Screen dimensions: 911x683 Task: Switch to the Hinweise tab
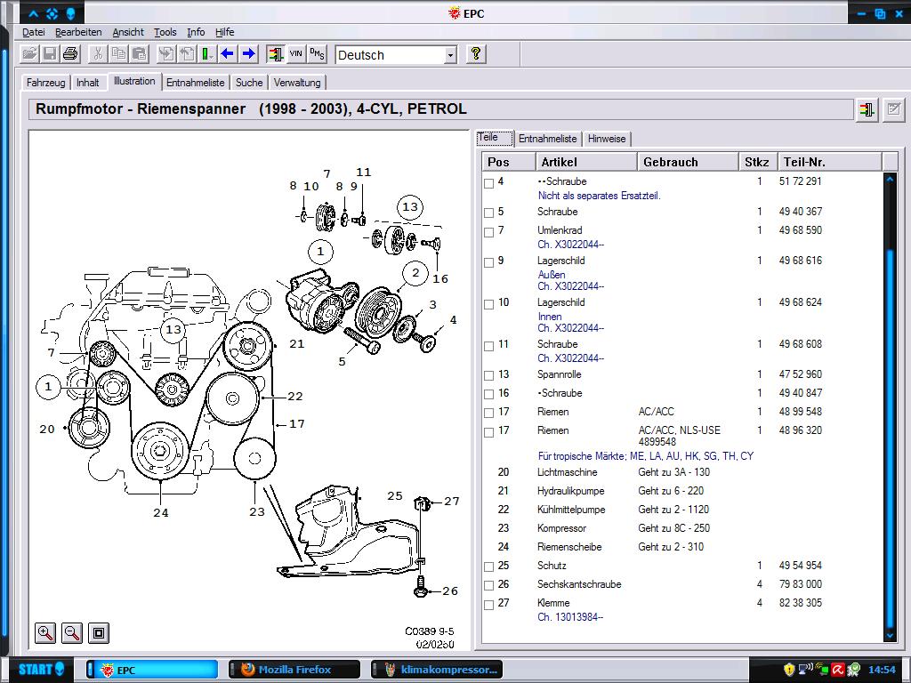[x=607, y=139]
